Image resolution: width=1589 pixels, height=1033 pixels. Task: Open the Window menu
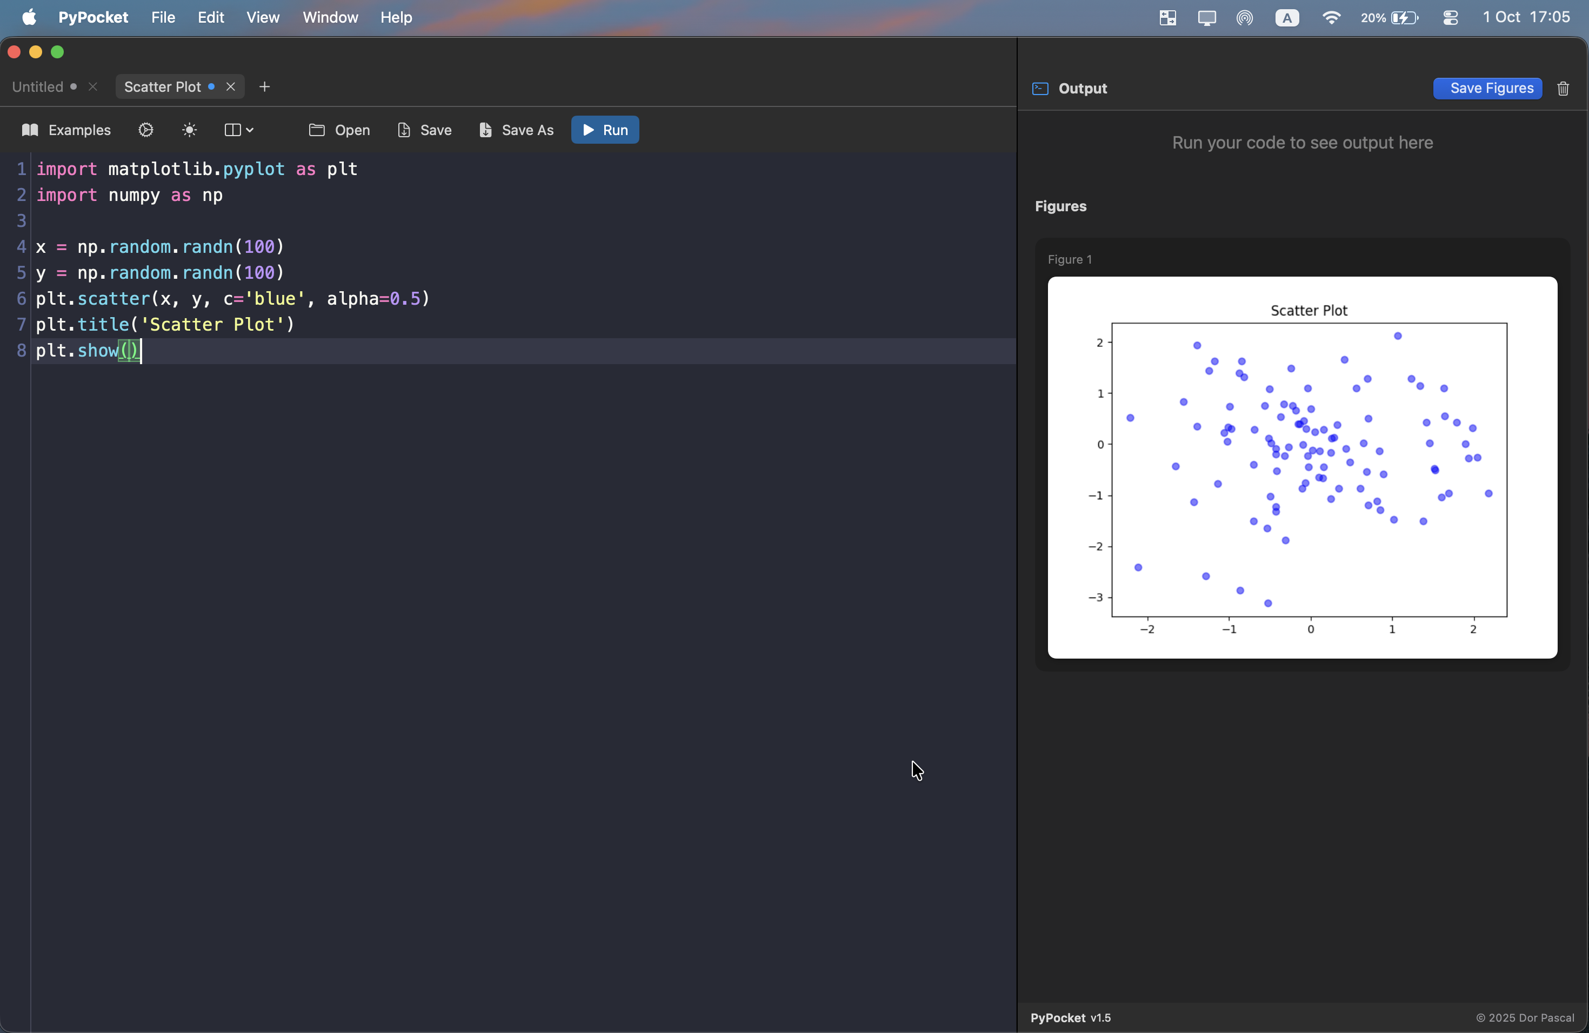coord(330,17)
